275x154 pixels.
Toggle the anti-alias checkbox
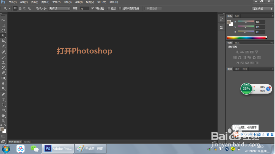pos(92,8)
